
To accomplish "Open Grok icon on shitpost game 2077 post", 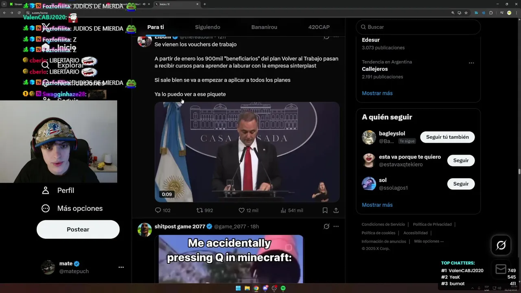I will 326,226.
